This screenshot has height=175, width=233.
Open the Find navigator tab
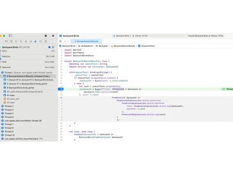tap(21, 42)
